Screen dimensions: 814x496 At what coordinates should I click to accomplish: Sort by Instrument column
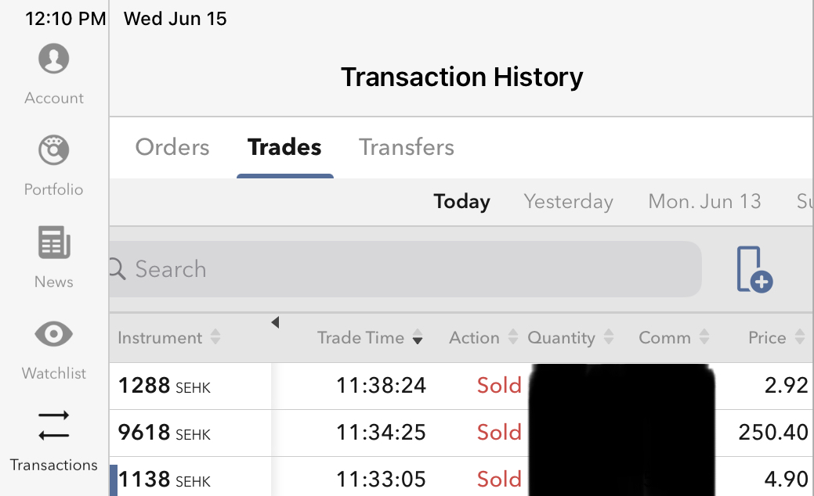coord(168,338)
